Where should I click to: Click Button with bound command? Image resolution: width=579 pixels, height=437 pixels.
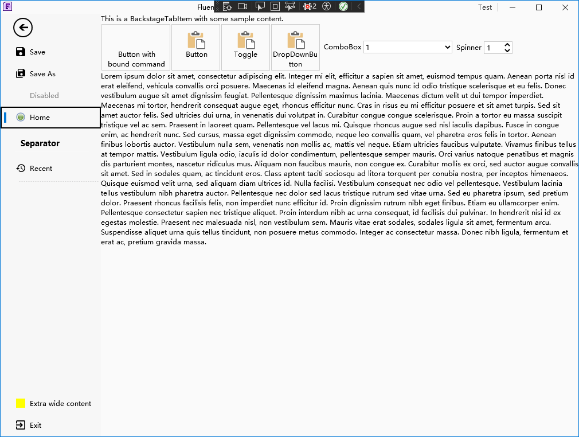pyautogui.click(x=136, y=47)
